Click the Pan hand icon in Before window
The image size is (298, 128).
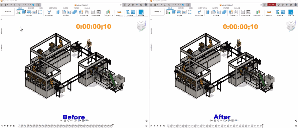68,120
